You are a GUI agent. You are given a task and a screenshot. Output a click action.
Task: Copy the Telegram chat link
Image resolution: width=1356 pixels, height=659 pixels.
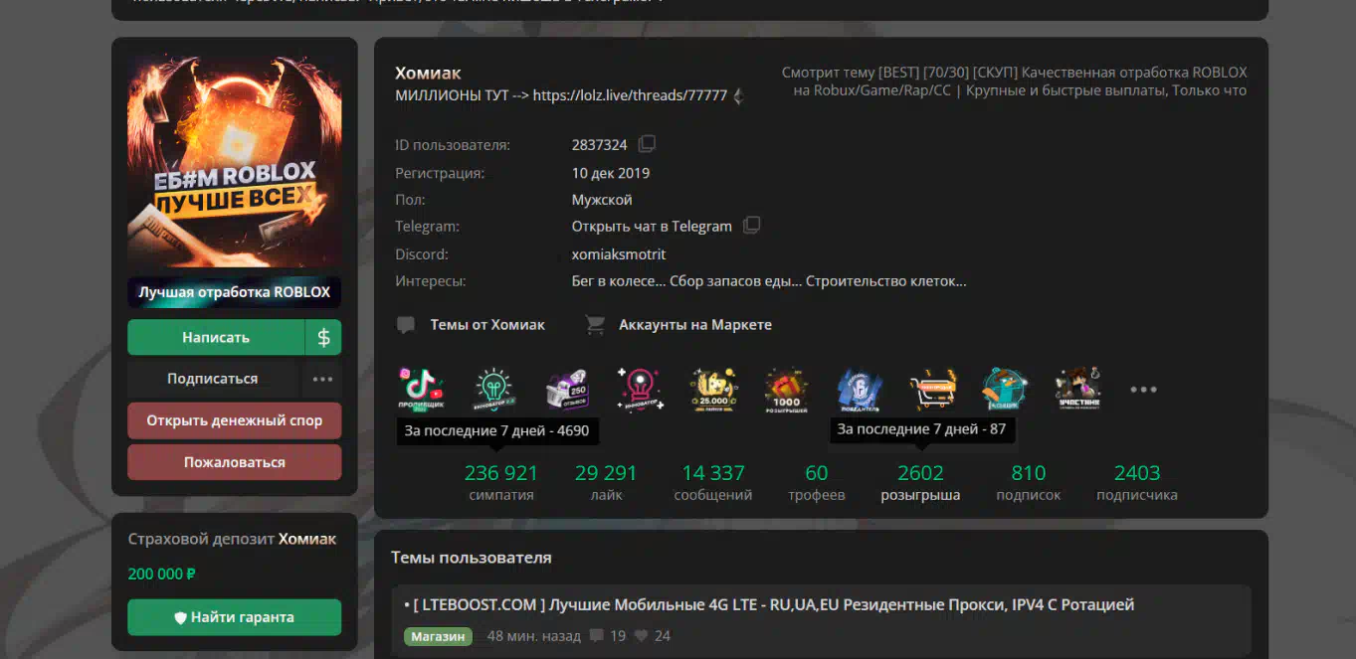point(752,226)
